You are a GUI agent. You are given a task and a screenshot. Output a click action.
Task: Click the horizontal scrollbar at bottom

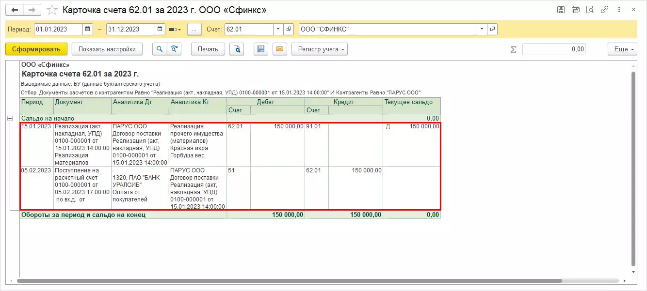(289, 281)
